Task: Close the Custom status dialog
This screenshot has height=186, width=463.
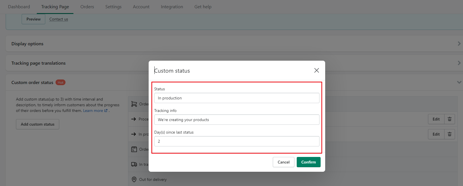Action: [316, 70]
